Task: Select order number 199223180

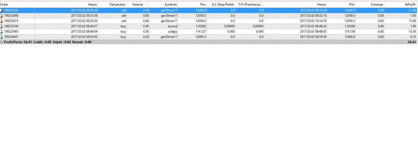Action: (11, 26)
